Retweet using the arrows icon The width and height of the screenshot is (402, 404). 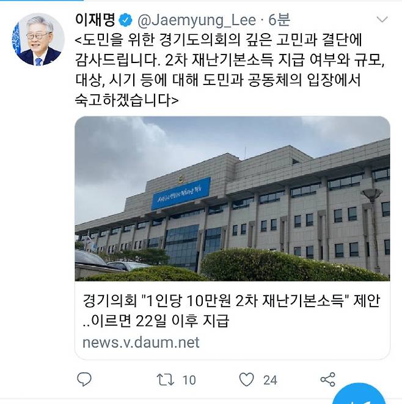click(166, 380)
